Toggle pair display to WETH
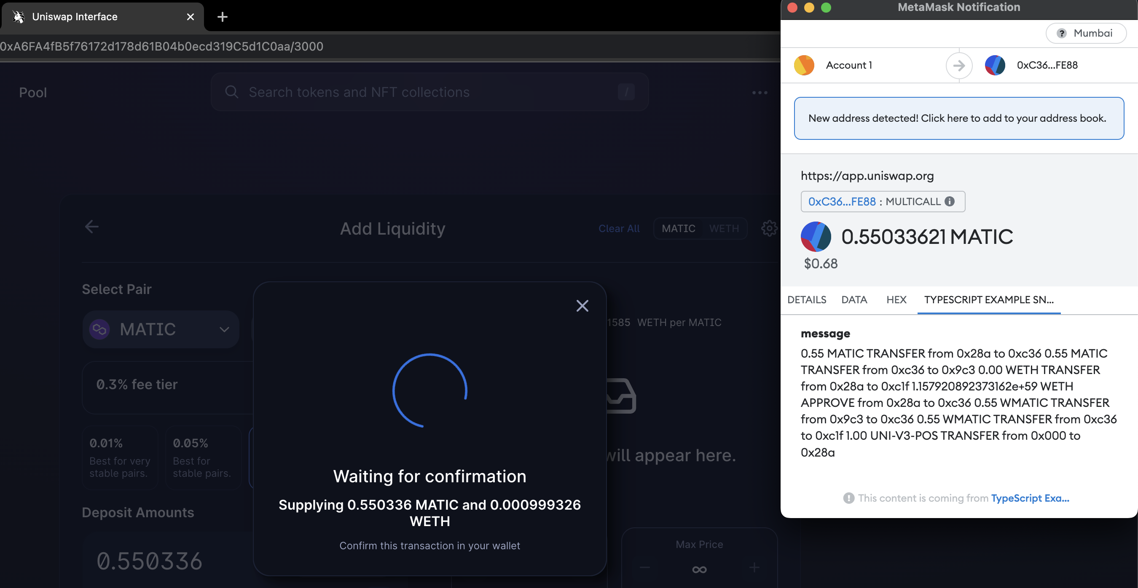The width and height of the screenshot is (1138, 588). (x=724, y=228)
